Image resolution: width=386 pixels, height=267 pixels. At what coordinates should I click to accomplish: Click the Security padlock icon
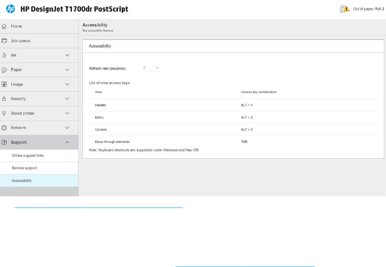(4, 99)
